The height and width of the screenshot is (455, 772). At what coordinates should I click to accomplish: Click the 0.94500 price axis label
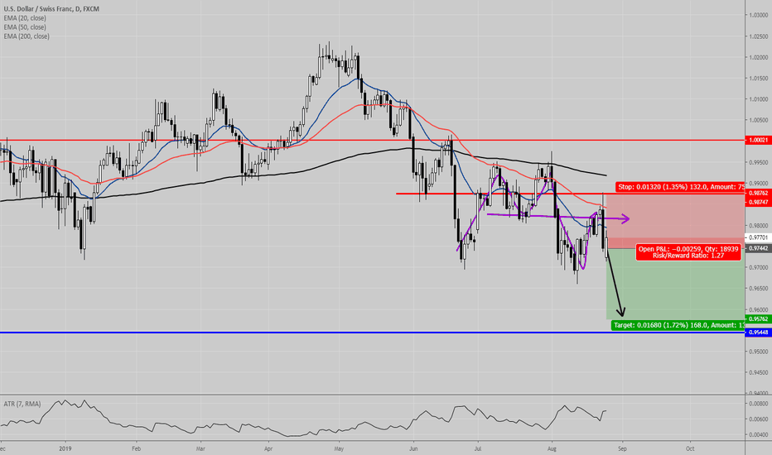point(758,372)
